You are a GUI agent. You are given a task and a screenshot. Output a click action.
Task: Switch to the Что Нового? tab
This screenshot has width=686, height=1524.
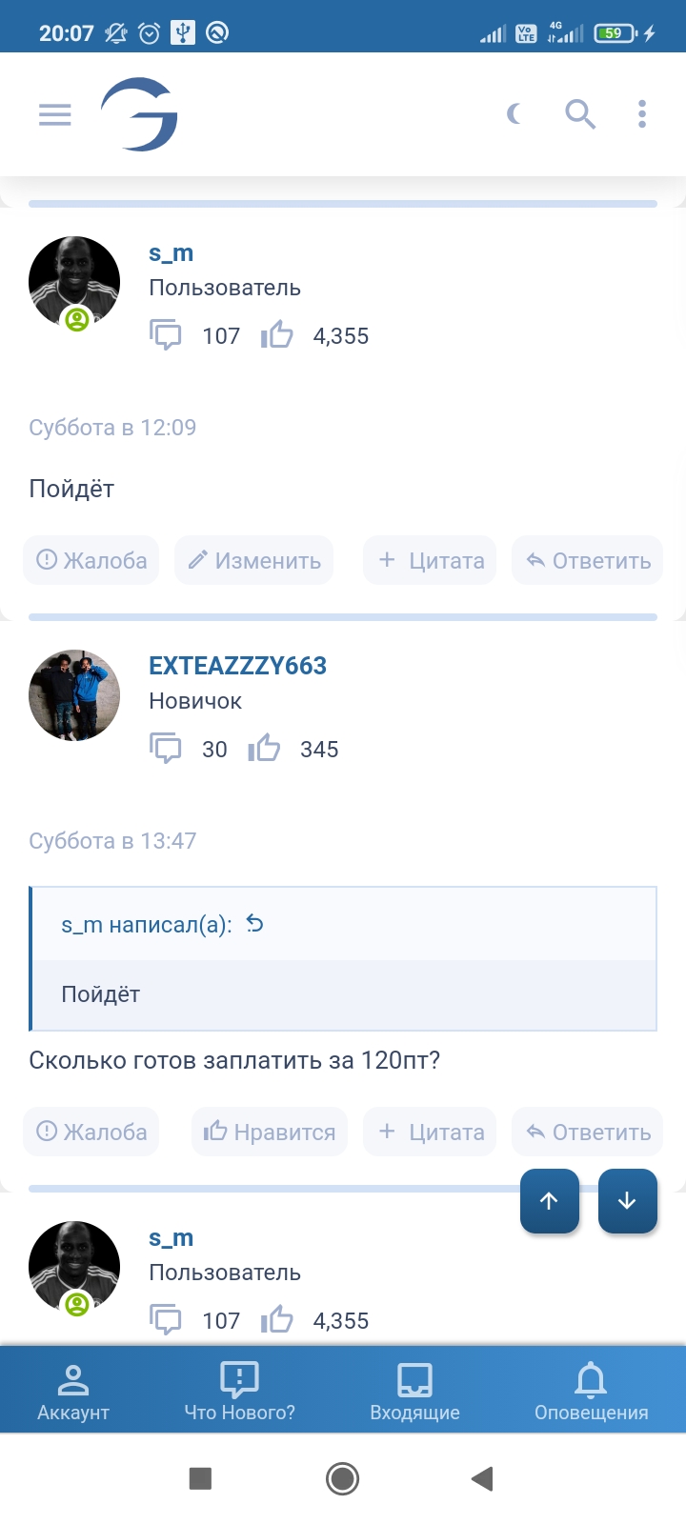tap(239, 1391)
